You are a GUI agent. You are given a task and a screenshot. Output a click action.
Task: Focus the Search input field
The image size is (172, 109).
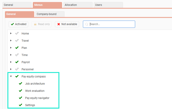(x=109, y=24)
